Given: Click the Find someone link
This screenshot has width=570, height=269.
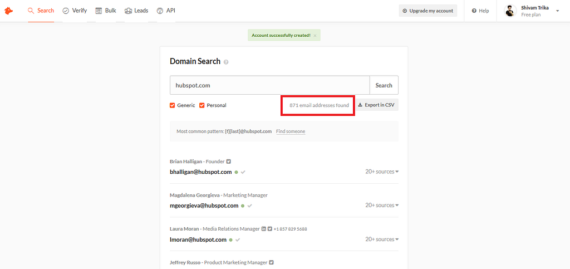Looking at the screenshot, I should click(x=291, y=131).
